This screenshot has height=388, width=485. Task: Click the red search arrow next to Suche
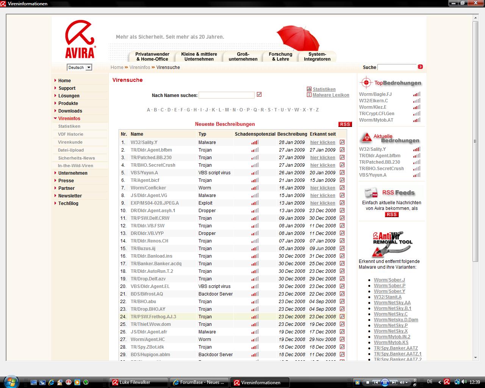[x=420, y=67]
